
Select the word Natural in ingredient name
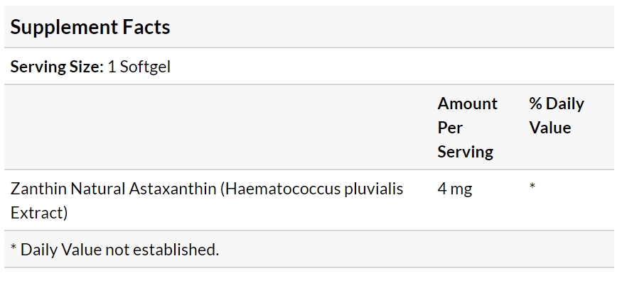pyautogui.click(x=97, y=189)
